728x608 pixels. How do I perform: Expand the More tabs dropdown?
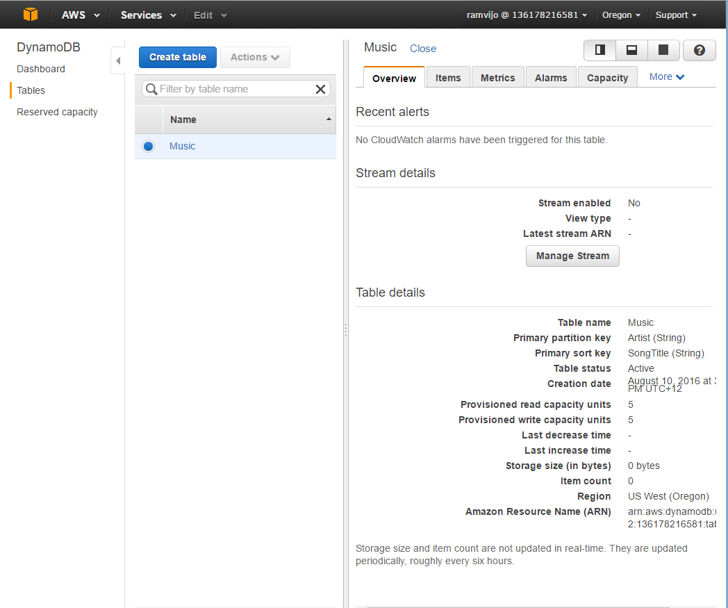(x=667, y=76)
